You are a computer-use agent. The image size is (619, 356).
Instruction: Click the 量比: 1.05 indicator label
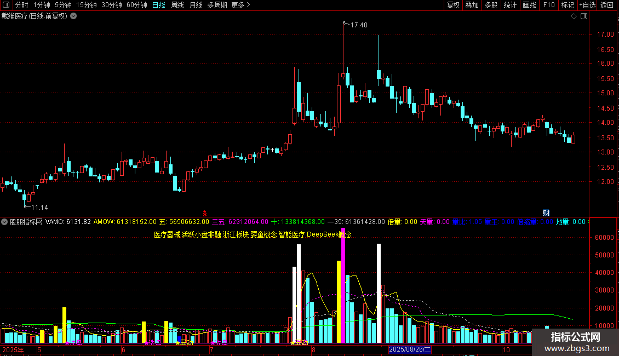point(467,222)
